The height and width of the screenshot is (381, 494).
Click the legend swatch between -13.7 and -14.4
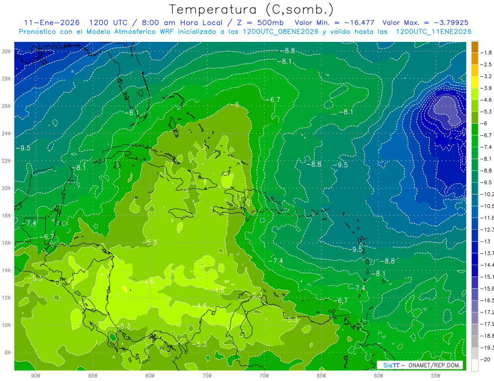(x=475, y=259)
